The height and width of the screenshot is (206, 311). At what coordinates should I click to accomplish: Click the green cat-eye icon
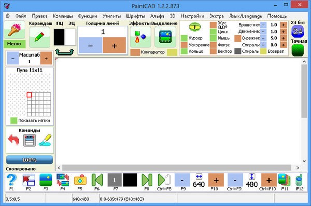194,27
